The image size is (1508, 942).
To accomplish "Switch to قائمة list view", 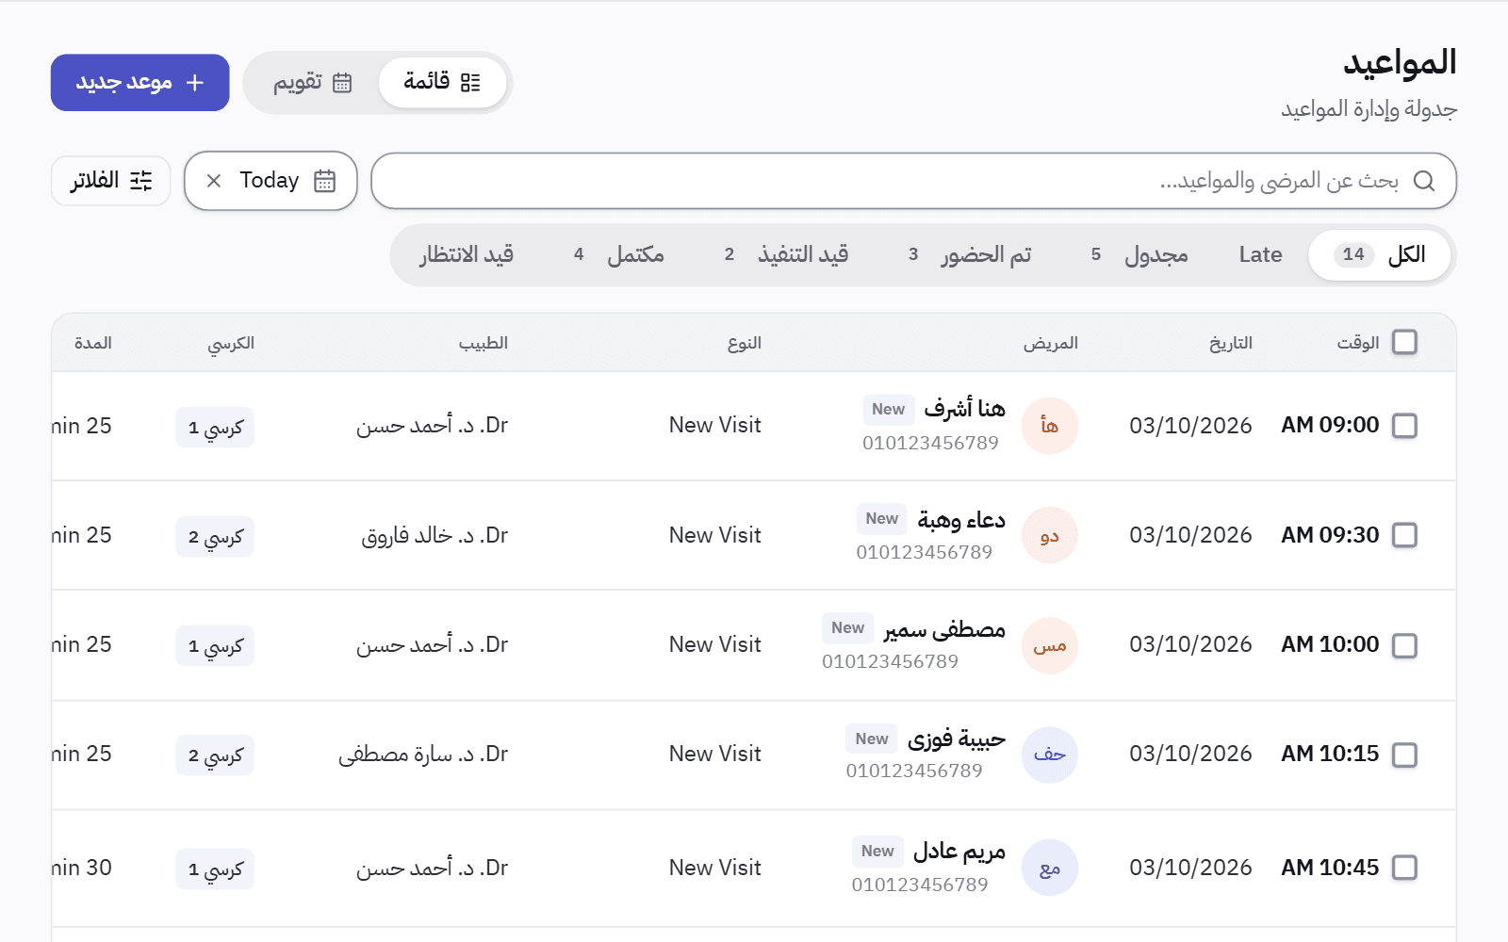I will pyautogui.click(x=442, y=83).
